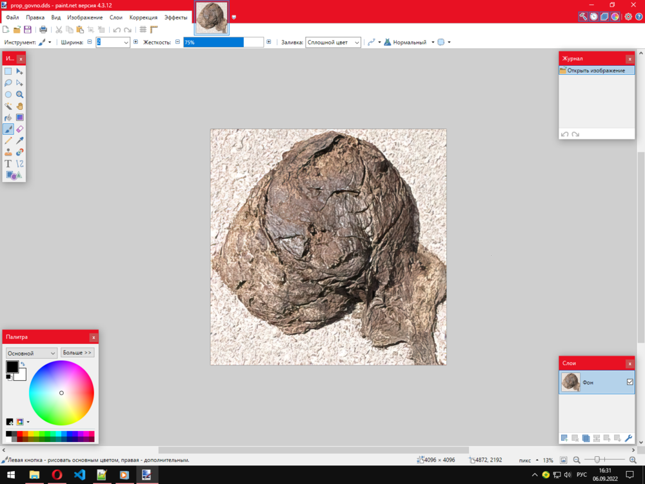Open the Эффекты menu
This screenshot has height=484, width=645.
tap(176, 17)
